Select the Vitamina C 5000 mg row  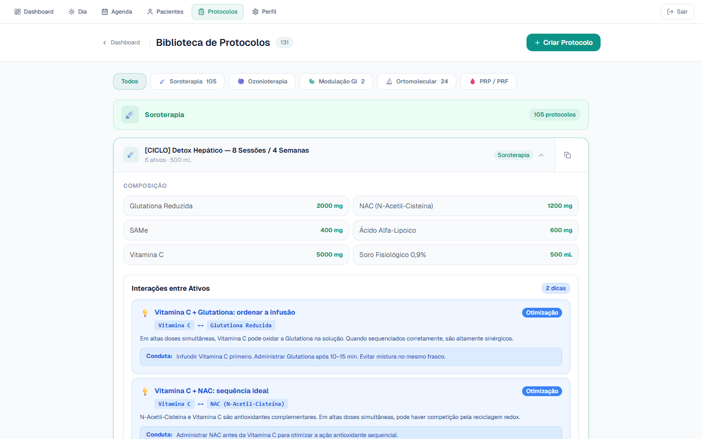(236, 255)
